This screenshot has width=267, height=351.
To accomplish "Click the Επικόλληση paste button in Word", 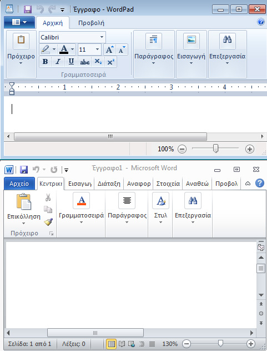I will coord(24,209).
